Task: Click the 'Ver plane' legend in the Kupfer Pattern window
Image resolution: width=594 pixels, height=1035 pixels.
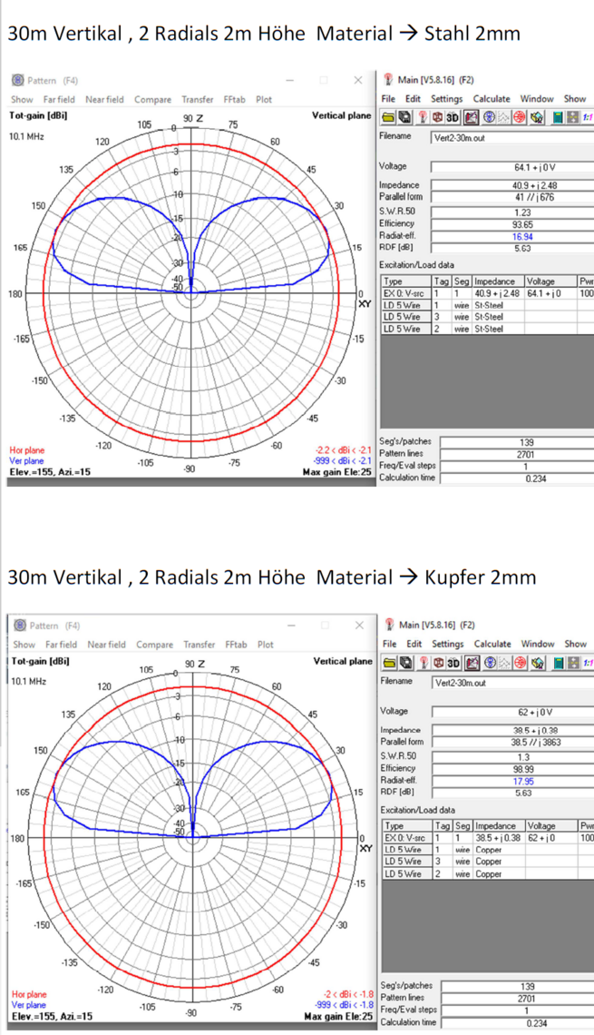Action: (x=29, y=1005)
